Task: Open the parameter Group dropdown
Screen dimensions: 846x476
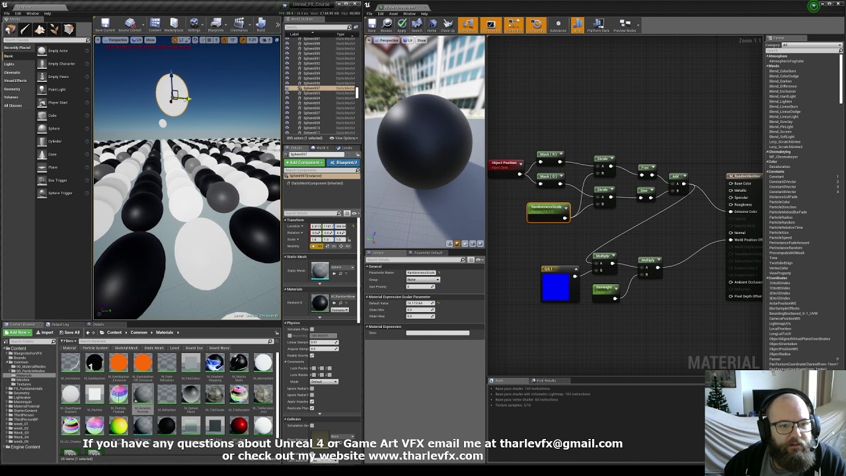Action: pos(423,280)
